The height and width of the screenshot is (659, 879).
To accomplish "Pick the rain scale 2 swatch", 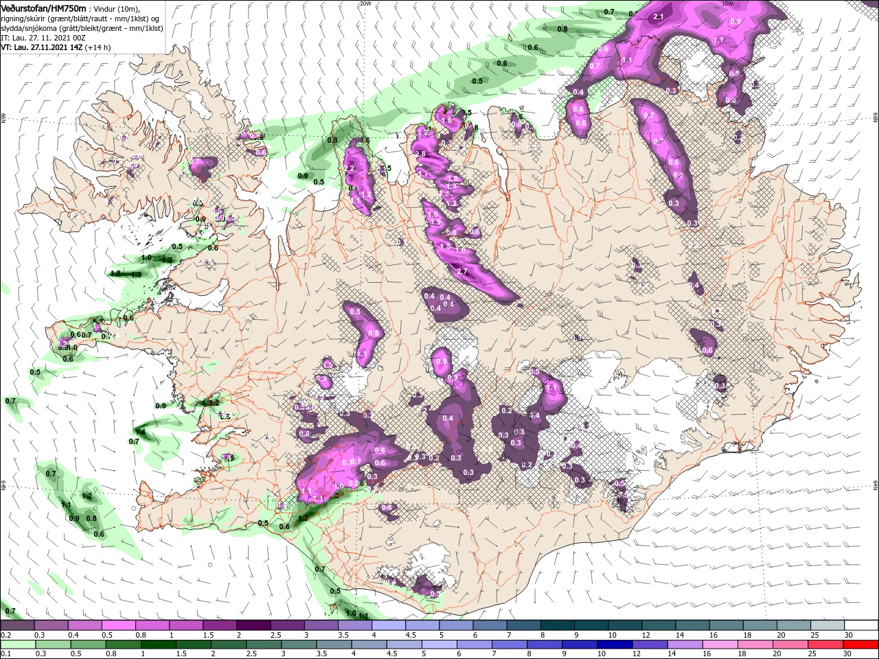I will point(229,645).
